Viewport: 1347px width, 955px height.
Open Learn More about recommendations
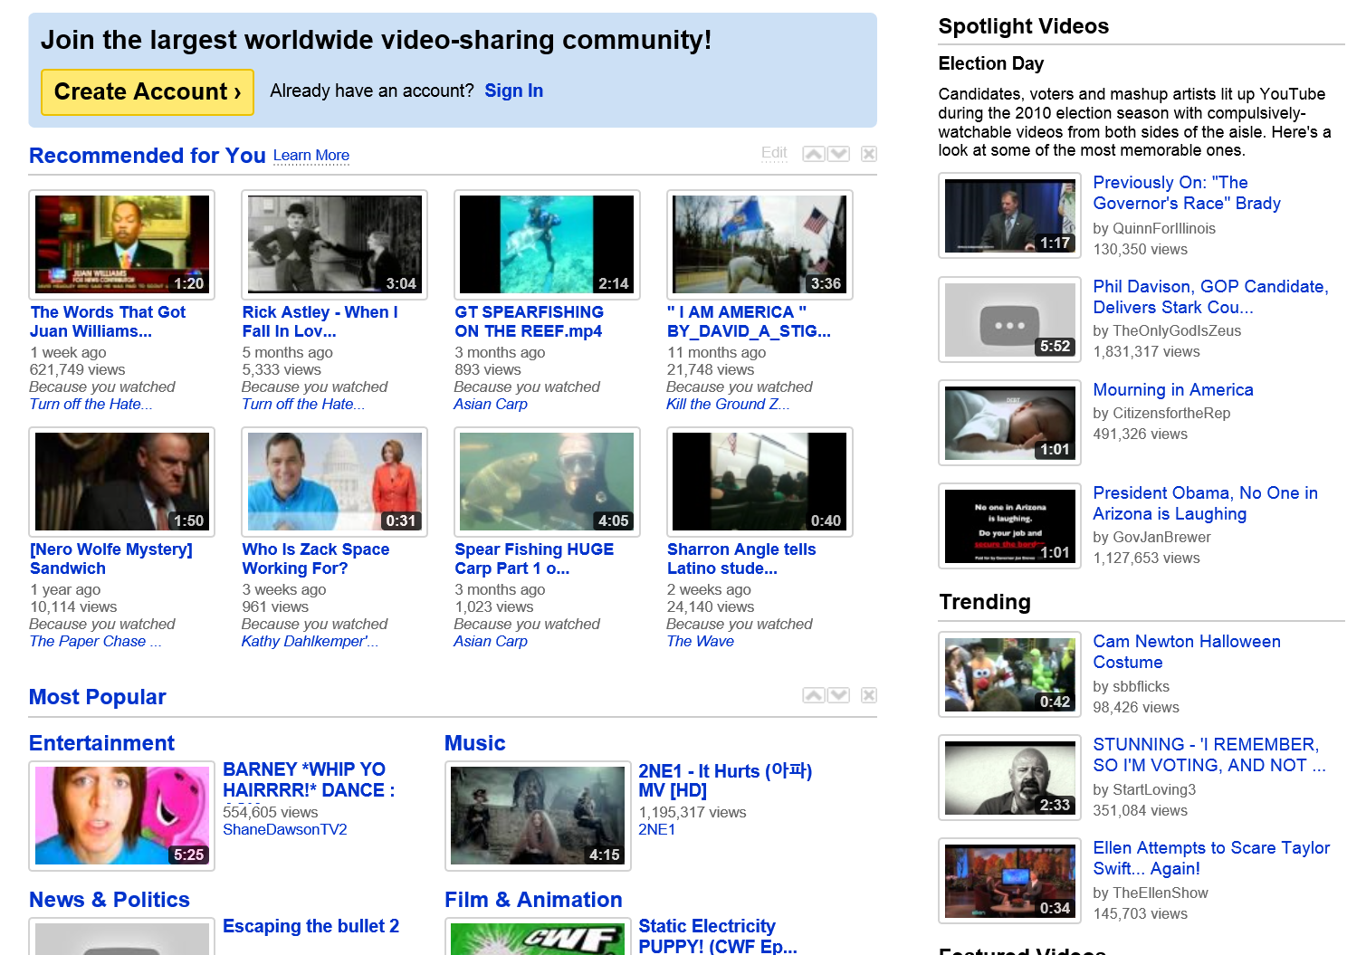point(311,156)
